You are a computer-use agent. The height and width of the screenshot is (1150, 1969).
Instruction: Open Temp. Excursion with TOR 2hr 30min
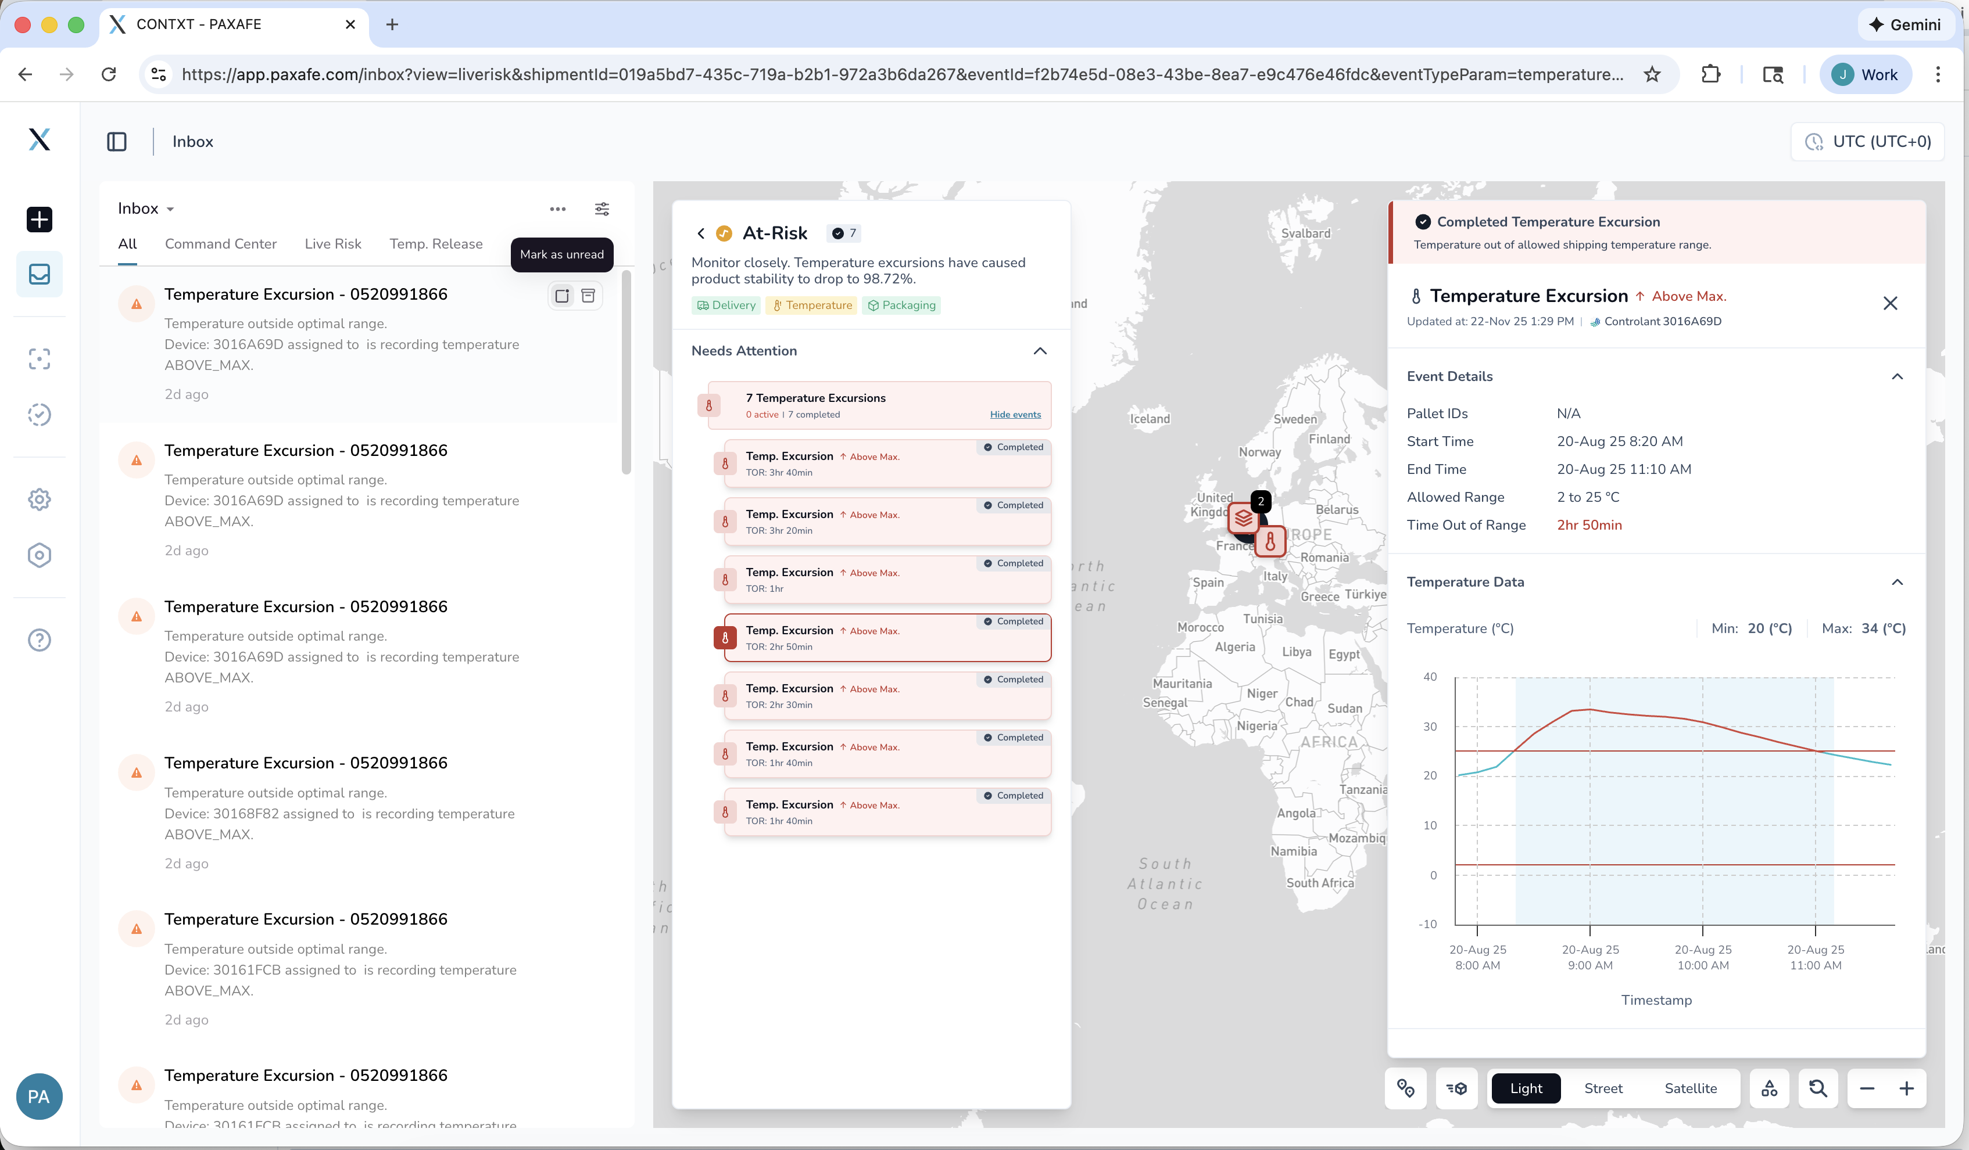887,696
